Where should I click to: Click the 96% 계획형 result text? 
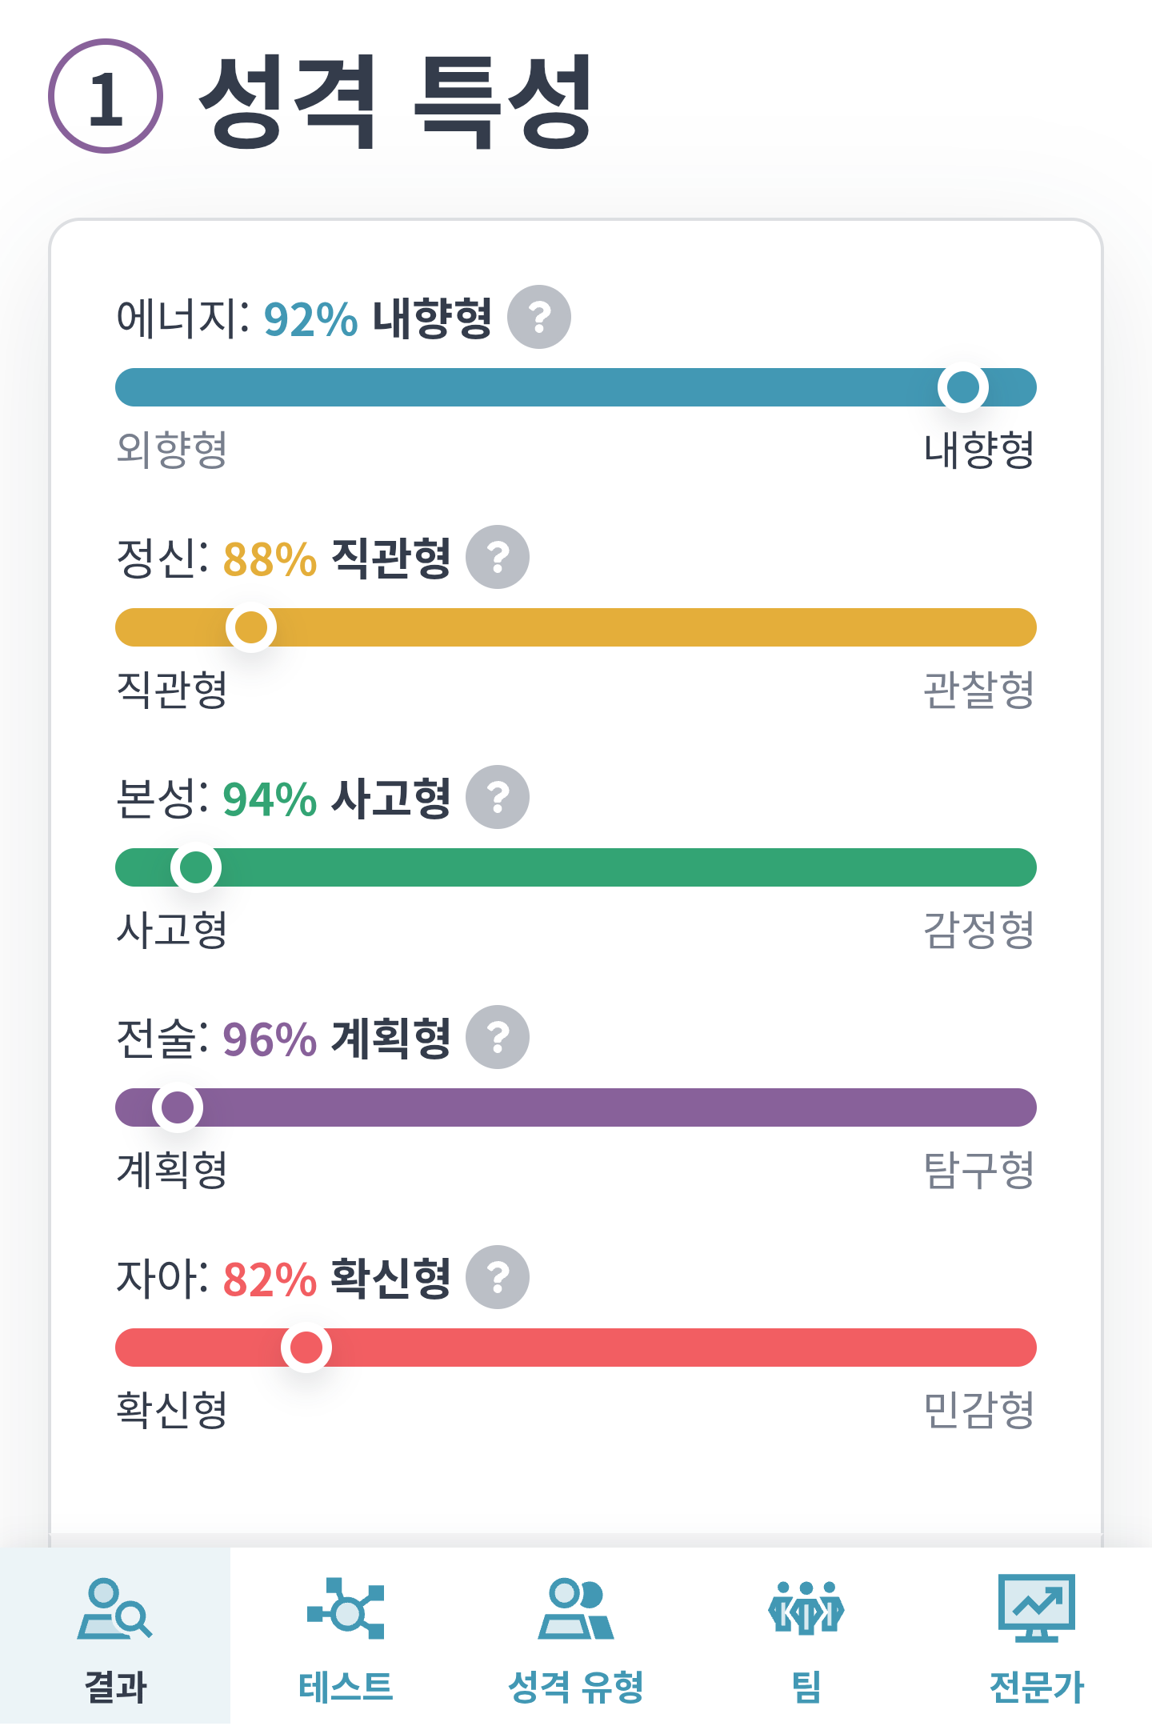point(337,1038)
